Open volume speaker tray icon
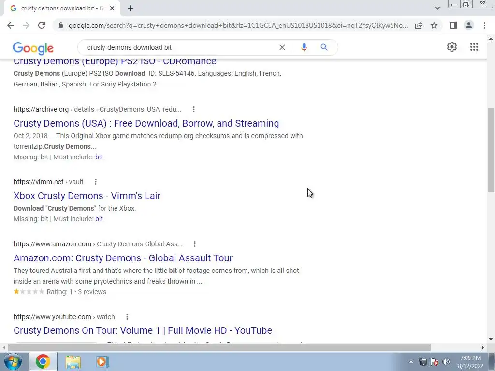The image size is (495, 371). (x=446, y=362)
